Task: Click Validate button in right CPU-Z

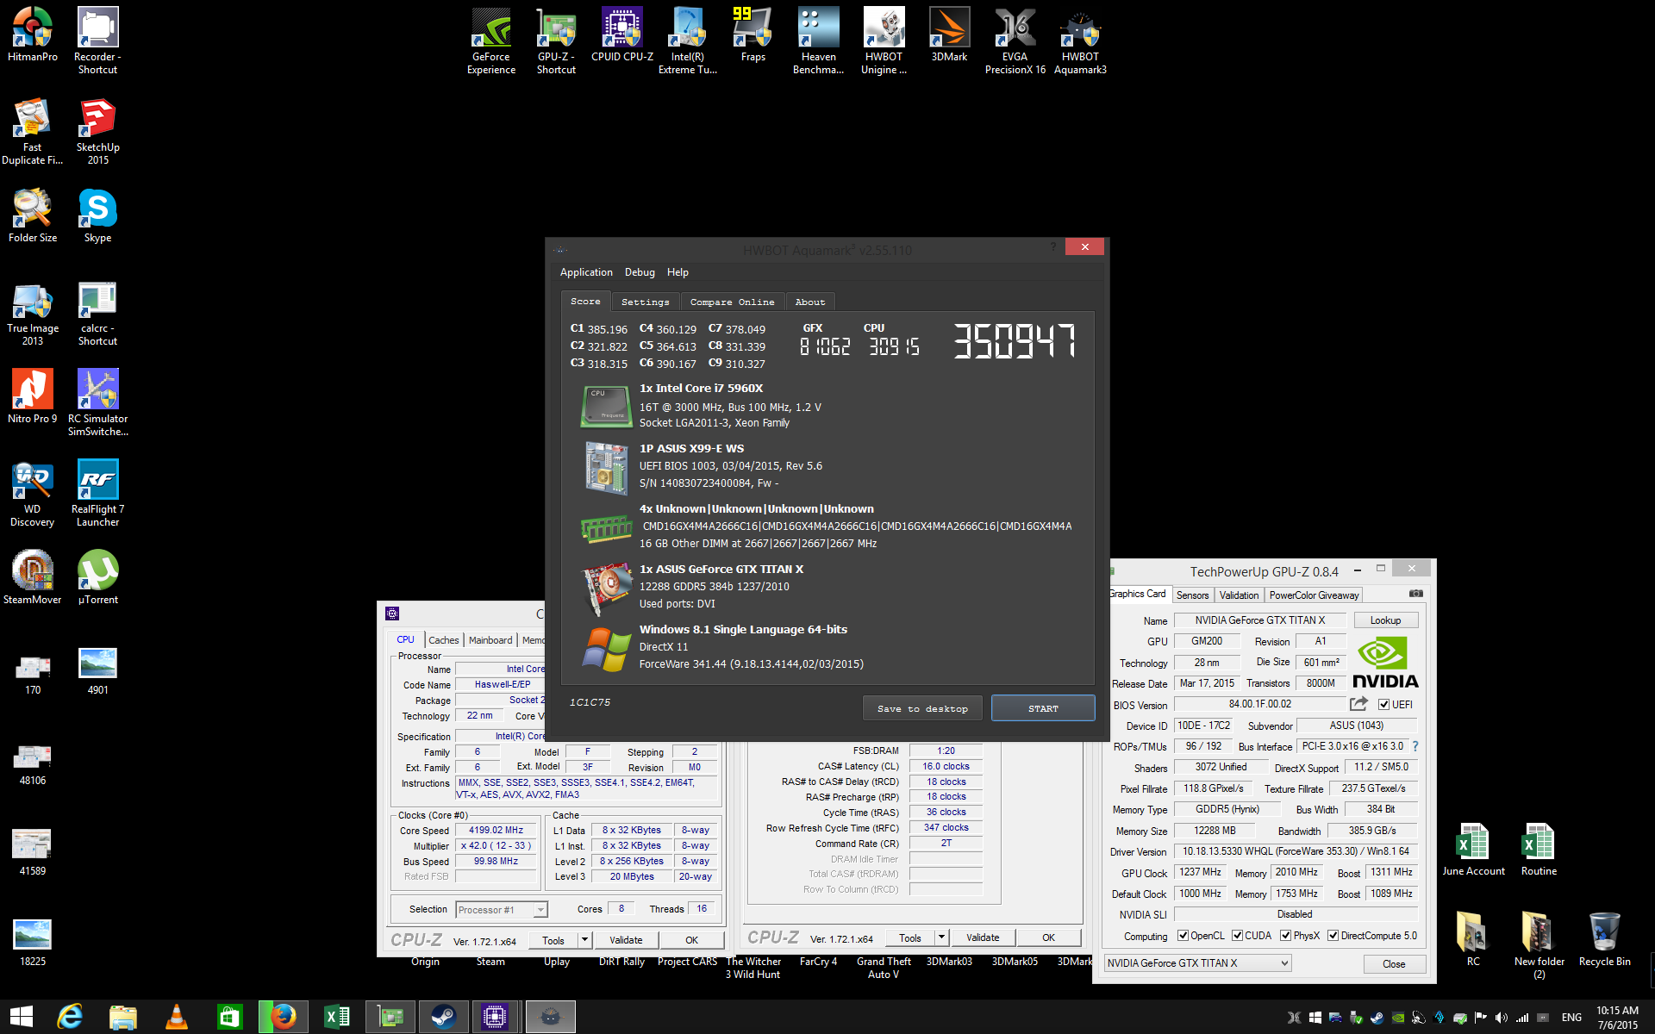Action: [983, 937]
